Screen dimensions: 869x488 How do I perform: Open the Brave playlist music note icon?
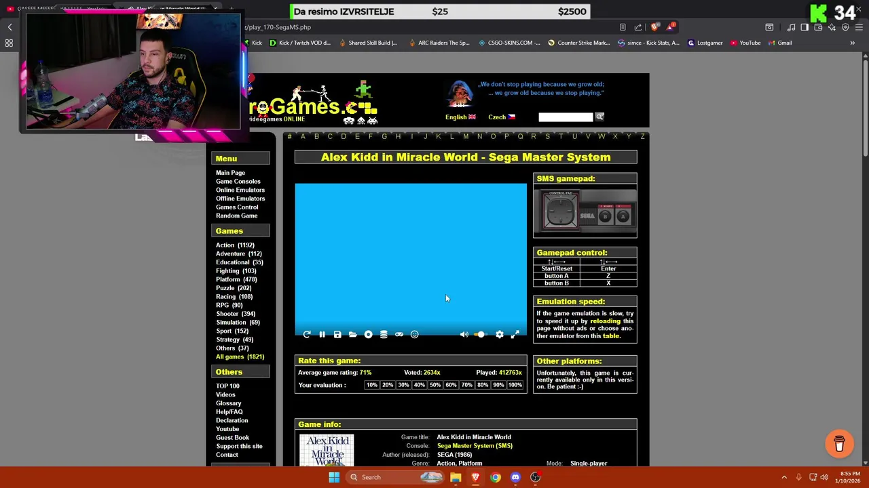pyautogui.click(x=791, y=27)
